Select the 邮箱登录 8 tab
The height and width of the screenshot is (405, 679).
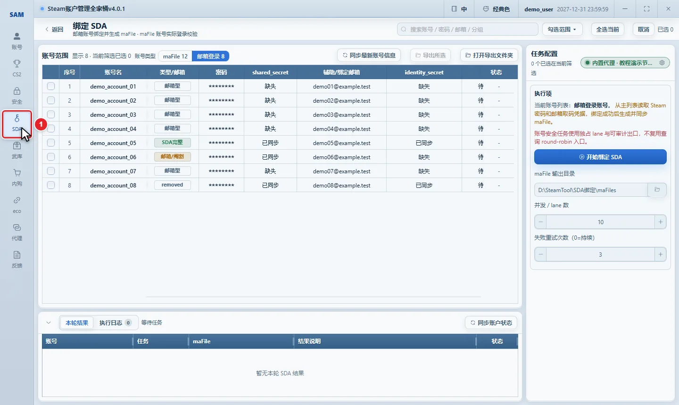click(x=211, y=56)
